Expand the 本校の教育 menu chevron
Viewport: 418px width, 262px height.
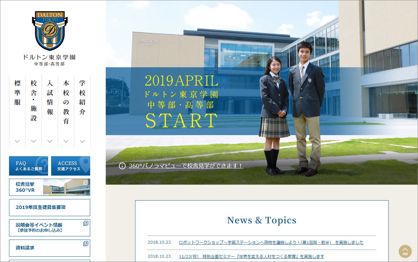tap(66, 141)
